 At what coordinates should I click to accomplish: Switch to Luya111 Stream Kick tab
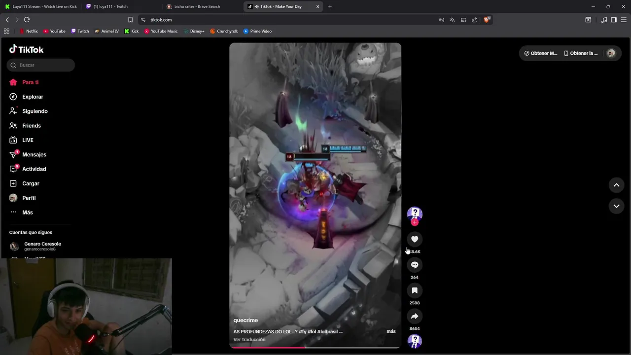click(40, 6)
